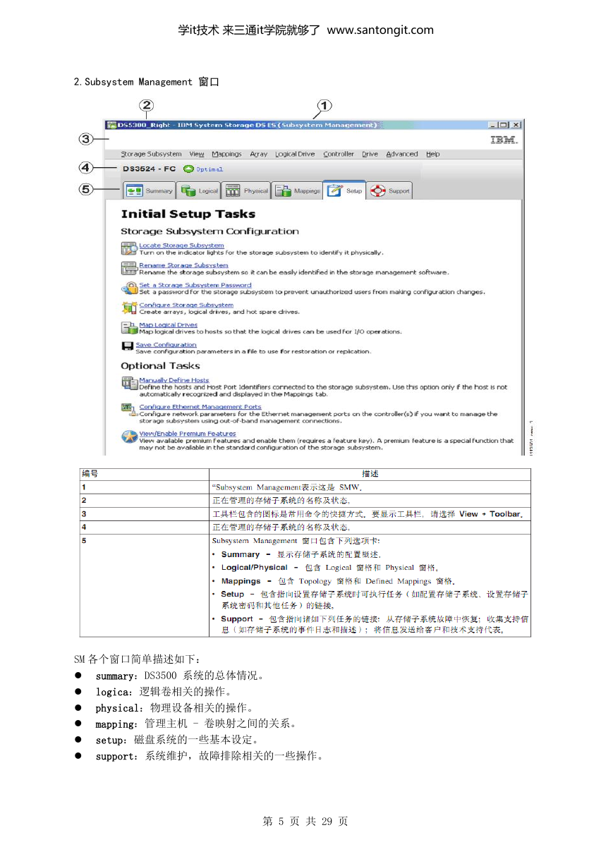
Task: Open the Drive menu
Action: click(x=370, y=154)
